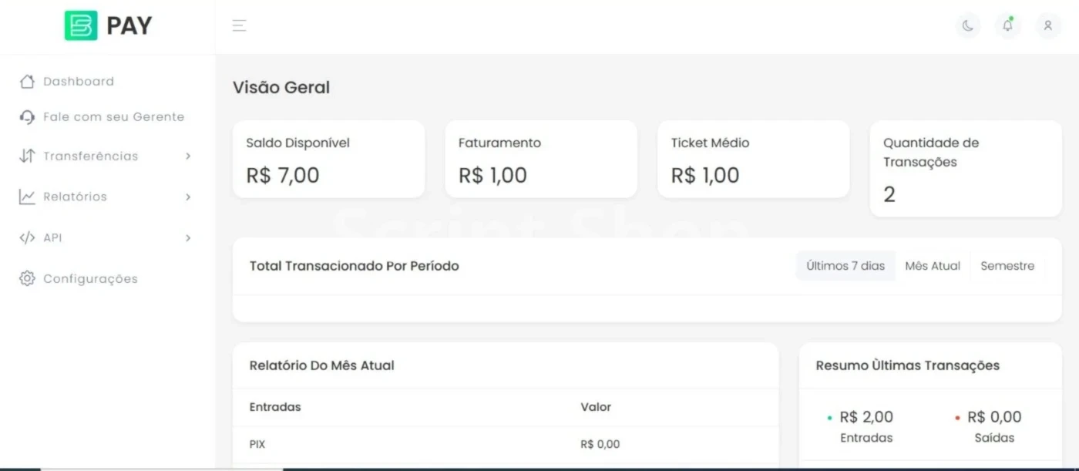This screenshot has height=471, width=1079.
Task: Expand the API submenu chevron
Action: click(x=188, y=237)
